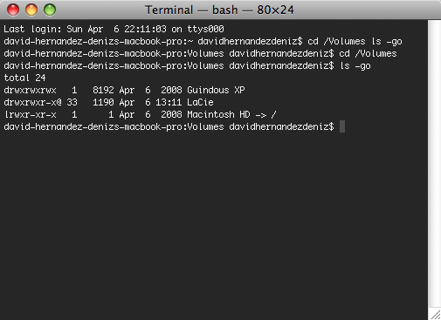
Task: Click the 'Guindous XP' directory name
Action: click(x=216, y=90)
